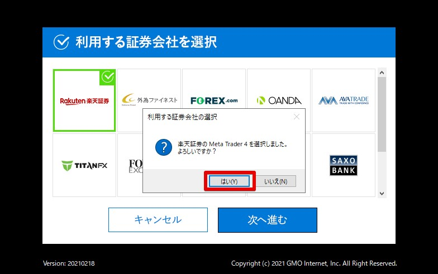Decline with the いいえ(N) button
The image size is (438, 274).
pyautogui.click(x=276, y=181)
